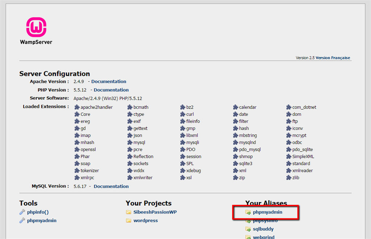Open the SibeeshPassionWP project
Image resolution: width=371 pixels, height=239 pixels.
point(155,212)
